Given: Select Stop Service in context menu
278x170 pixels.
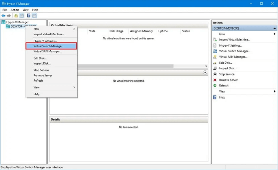Looking at the screenshot, I should pyautogui.click(x=51, y=70).
